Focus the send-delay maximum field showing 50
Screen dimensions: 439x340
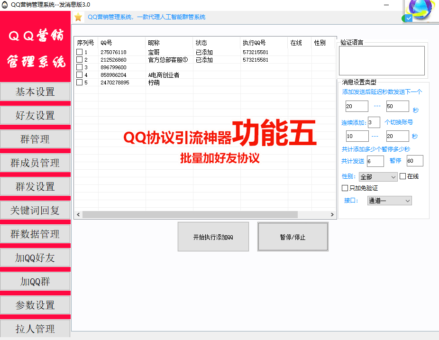pos(398,106)
